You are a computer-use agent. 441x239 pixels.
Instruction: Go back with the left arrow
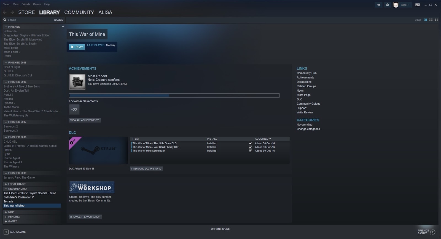pyautogui.click(x=5, y=12)
